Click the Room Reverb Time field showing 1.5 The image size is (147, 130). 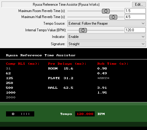(x=135, y=11)
